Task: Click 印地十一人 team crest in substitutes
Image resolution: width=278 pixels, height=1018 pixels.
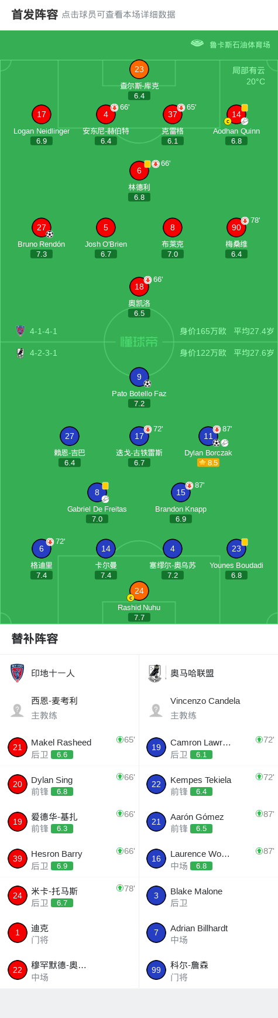Action: pos(18,673)
